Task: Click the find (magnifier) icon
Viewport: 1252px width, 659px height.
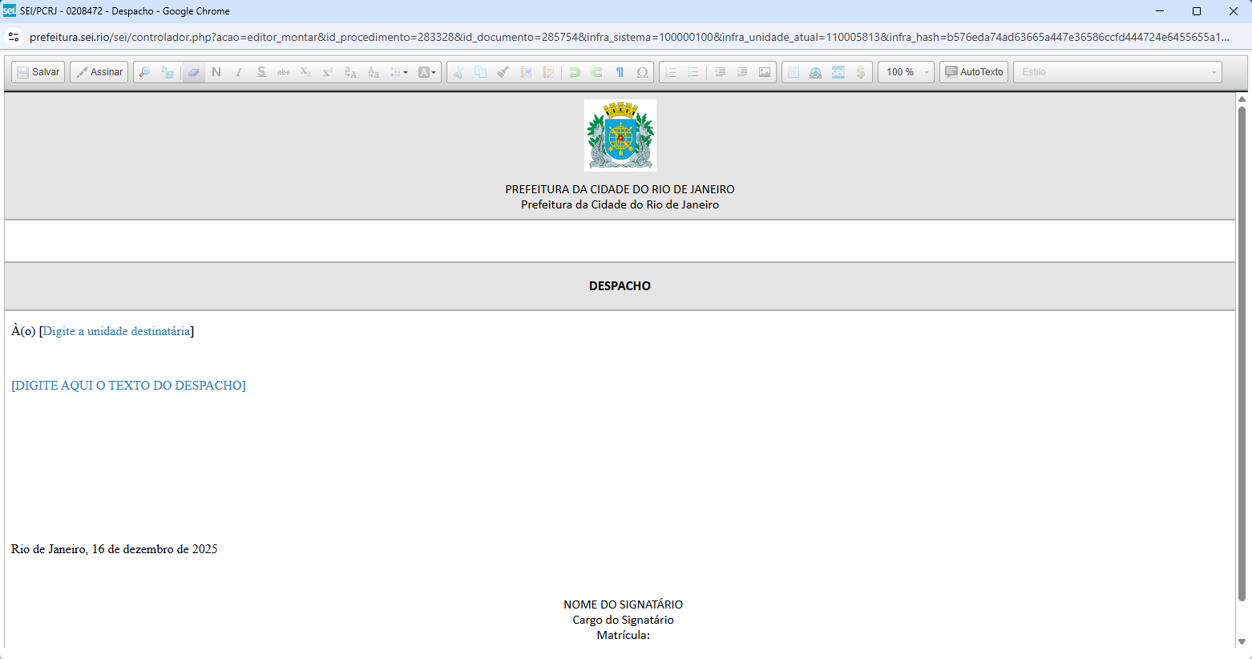Action: click(x=145, y=72)
